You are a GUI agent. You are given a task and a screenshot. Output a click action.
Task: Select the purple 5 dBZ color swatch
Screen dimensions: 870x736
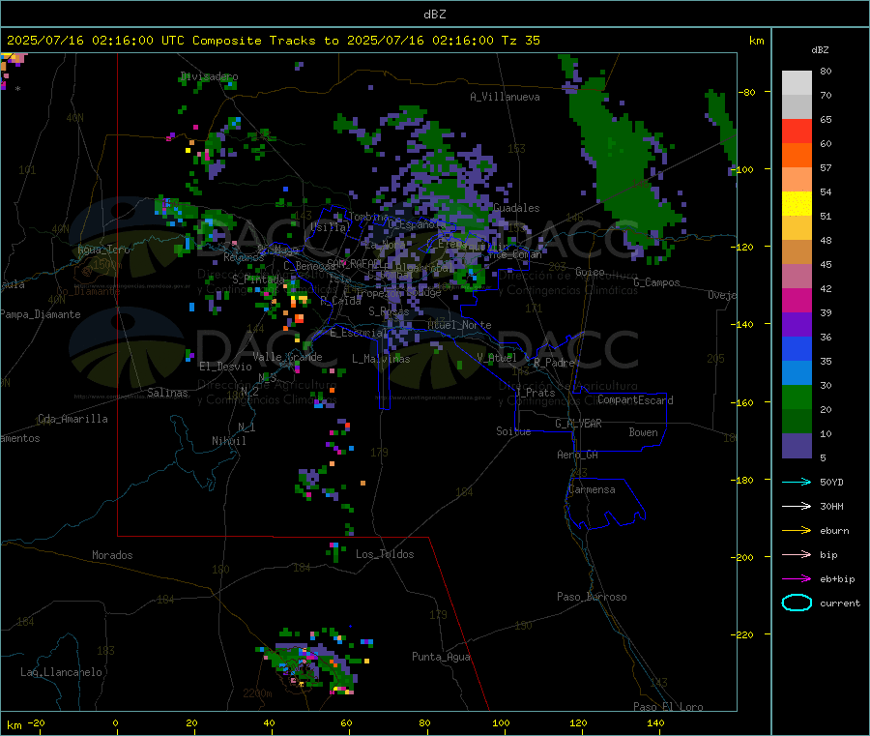[797, 446]
